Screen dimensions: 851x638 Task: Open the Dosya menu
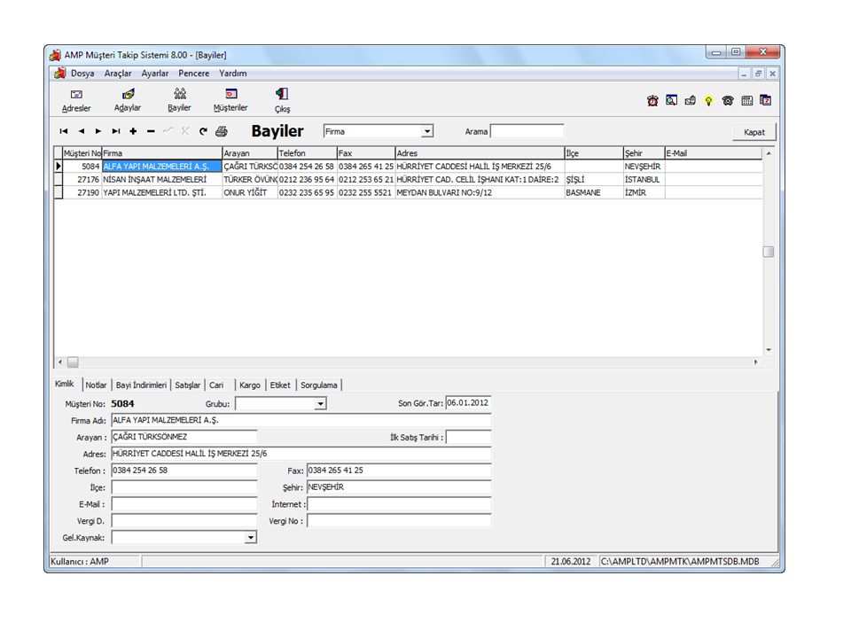(82, 74)
